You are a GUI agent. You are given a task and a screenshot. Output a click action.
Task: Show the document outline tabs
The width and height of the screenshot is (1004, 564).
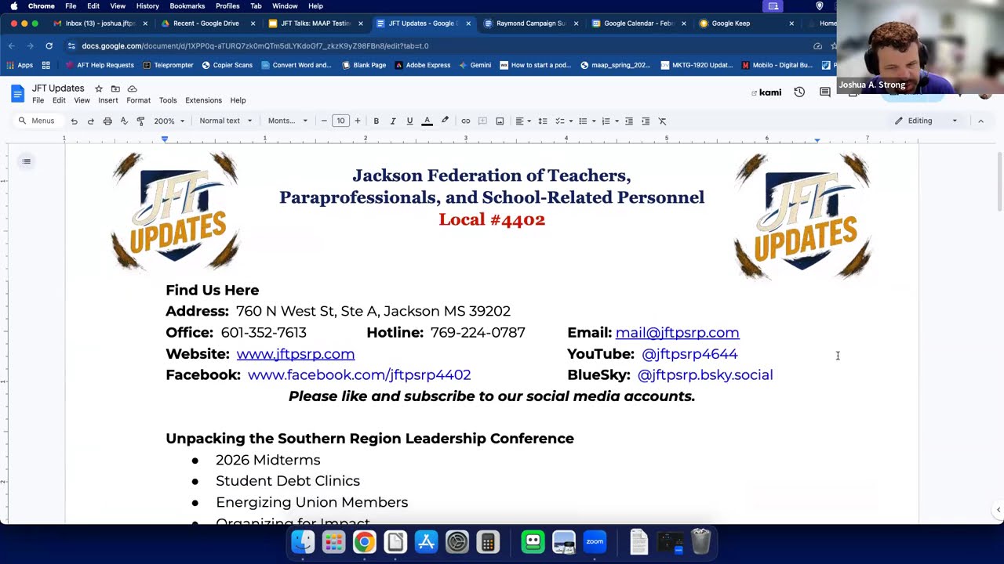(x=27, y=161)
